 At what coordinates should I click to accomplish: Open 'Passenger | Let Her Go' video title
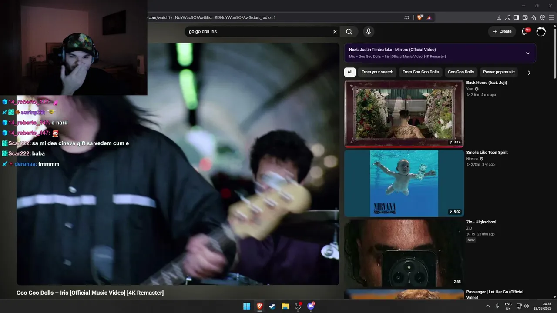(x=495, y=295)
